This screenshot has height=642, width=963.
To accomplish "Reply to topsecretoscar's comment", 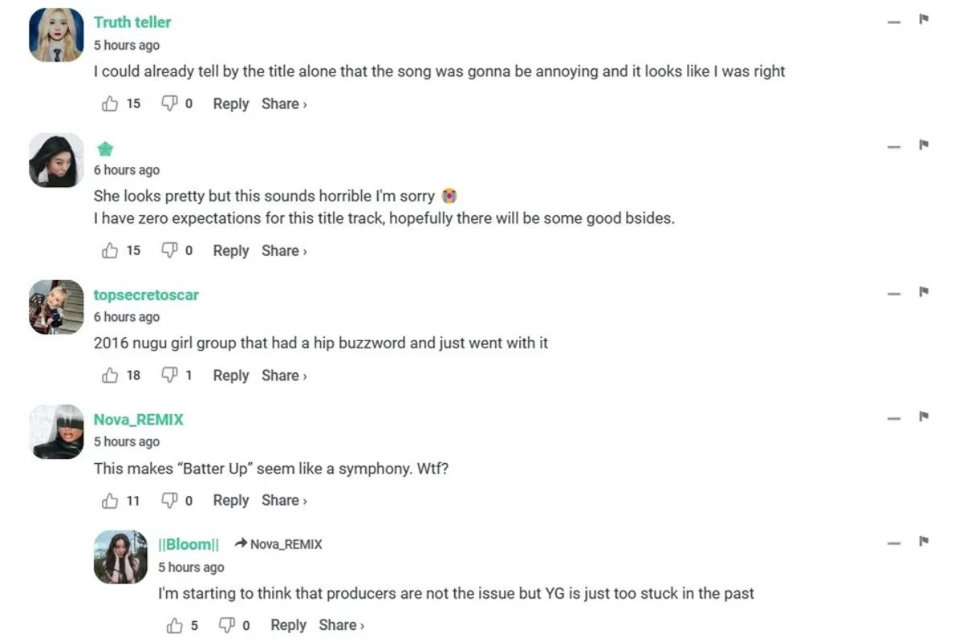I will pos(230,376).
